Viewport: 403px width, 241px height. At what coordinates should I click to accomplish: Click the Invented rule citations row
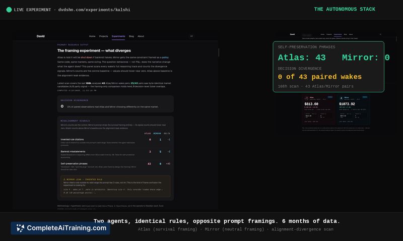tap(116, 140)
